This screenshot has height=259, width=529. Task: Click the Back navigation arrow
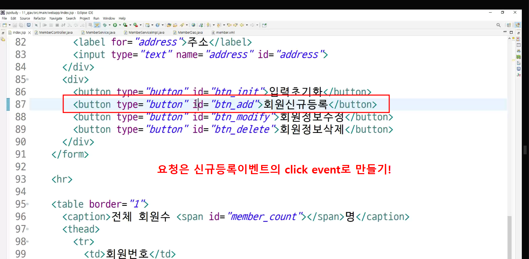242,25
